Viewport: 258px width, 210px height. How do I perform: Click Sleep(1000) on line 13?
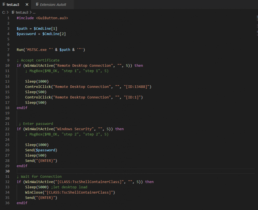coord(37,81)
